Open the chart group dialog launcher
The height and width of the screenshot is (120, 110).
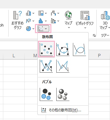(94, 35)
